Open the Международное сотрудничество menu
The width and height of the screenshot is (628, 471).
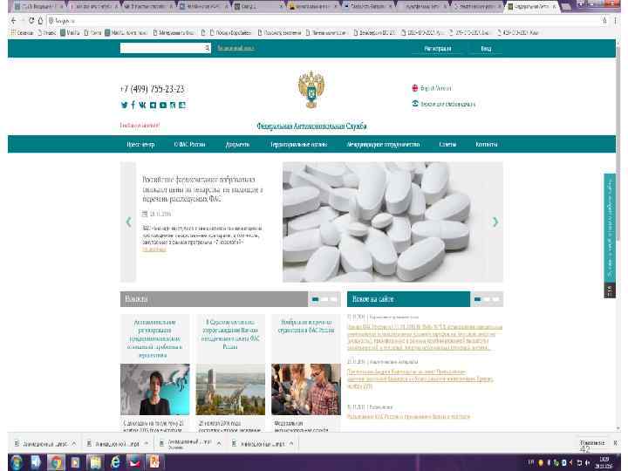[x=383, y=144]
